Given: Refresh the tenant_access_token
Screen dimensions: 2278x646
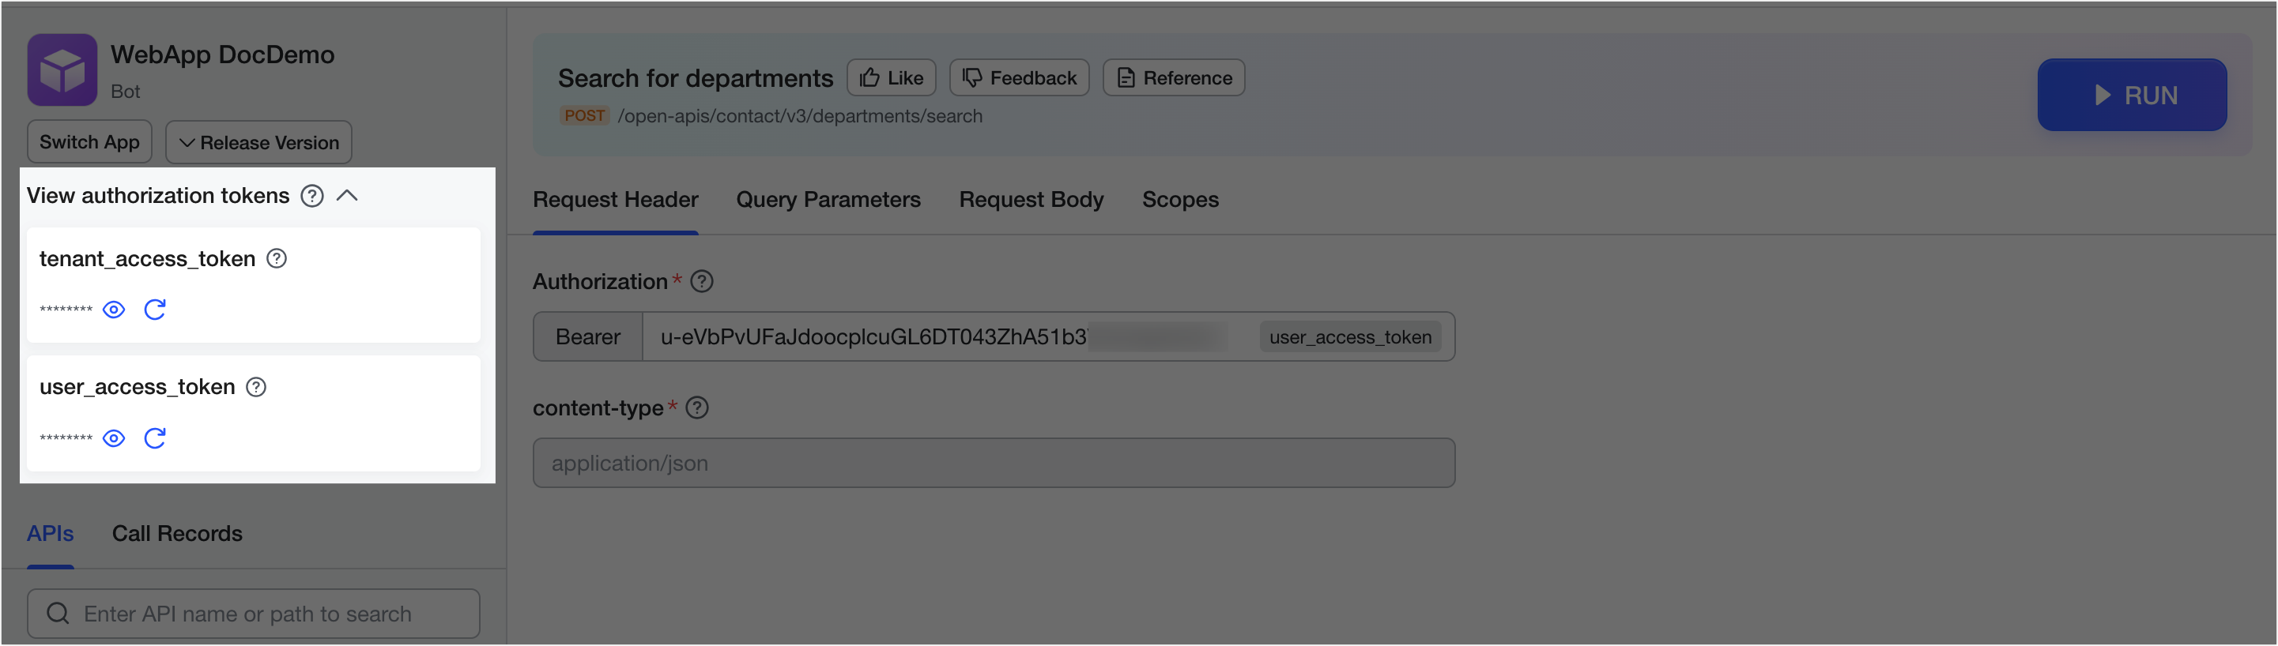Looking at the screenshot, I should click(x=155, y=310).
